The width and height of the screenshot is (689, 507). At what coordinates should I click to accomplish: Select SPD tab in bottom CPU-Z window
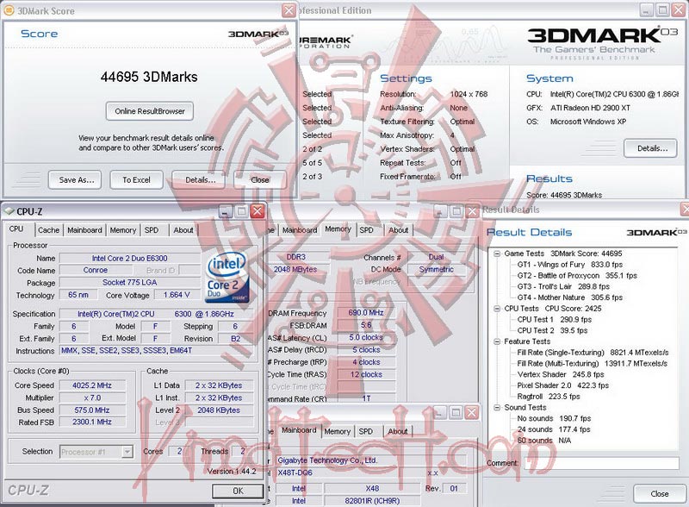(x=365, y=432)
